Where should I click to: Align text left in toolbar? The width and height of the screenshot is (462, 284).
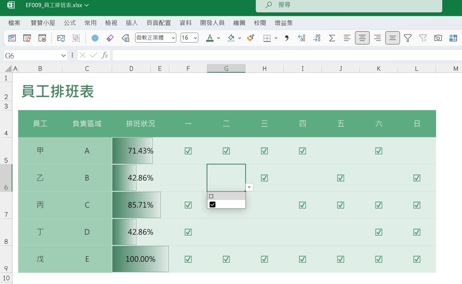pos(347,38)
